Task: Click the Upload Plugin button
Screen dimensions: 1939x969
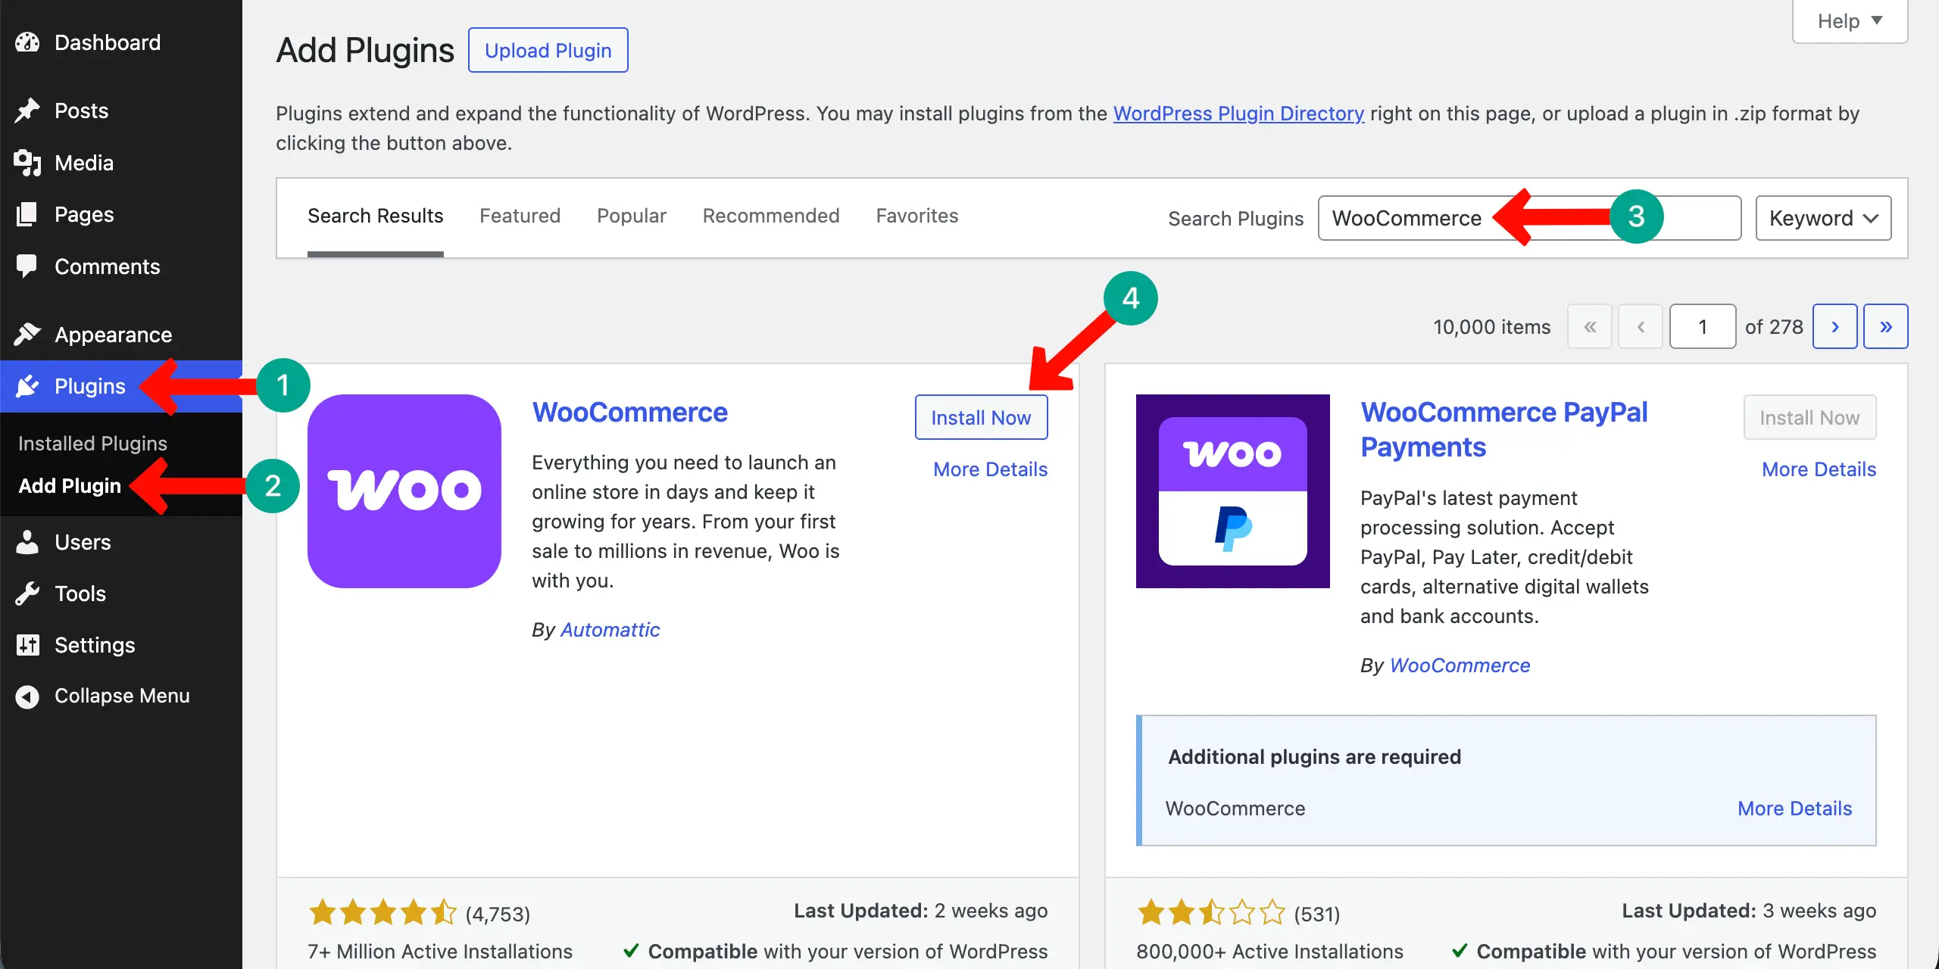Action: [x=548, y=50]
